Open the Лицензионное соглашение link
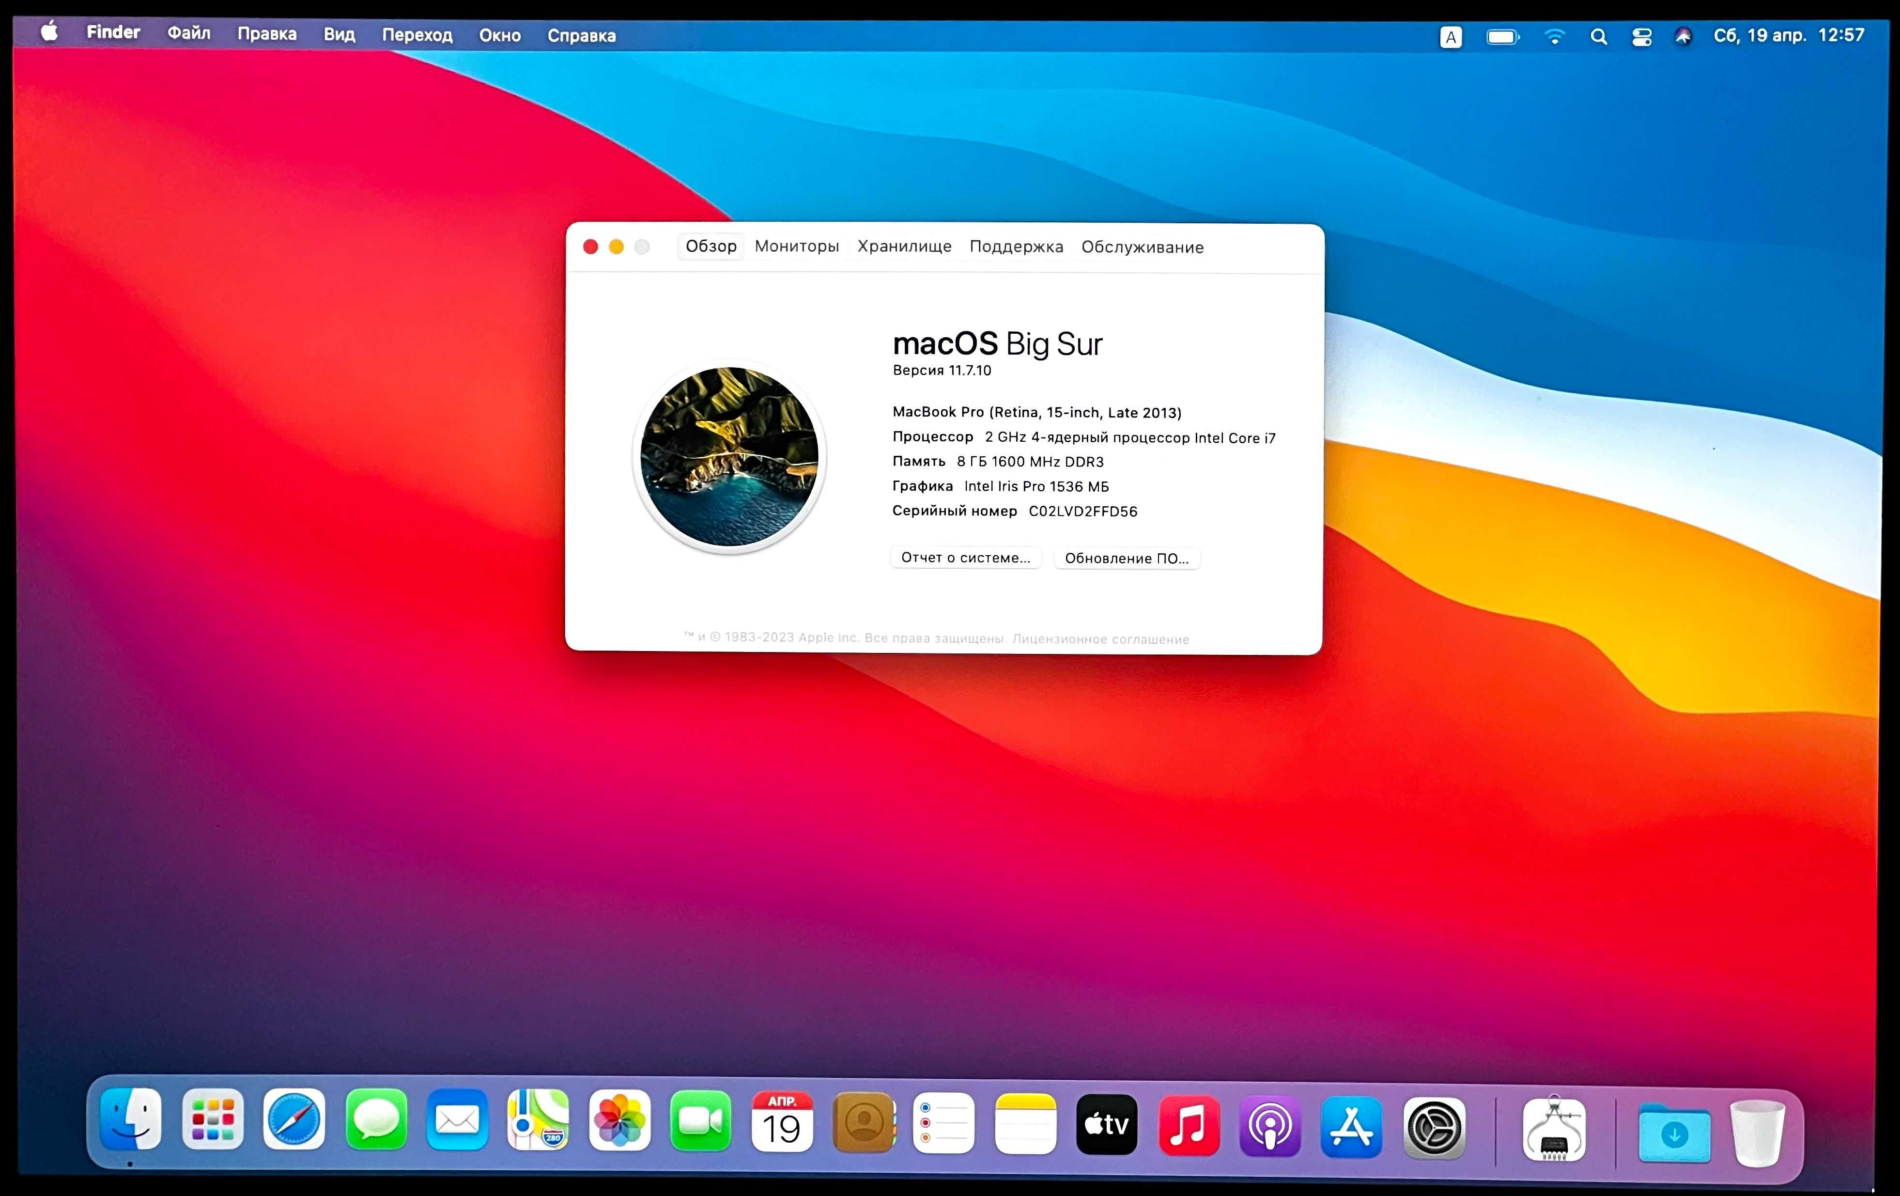 tap(1101, 639)
